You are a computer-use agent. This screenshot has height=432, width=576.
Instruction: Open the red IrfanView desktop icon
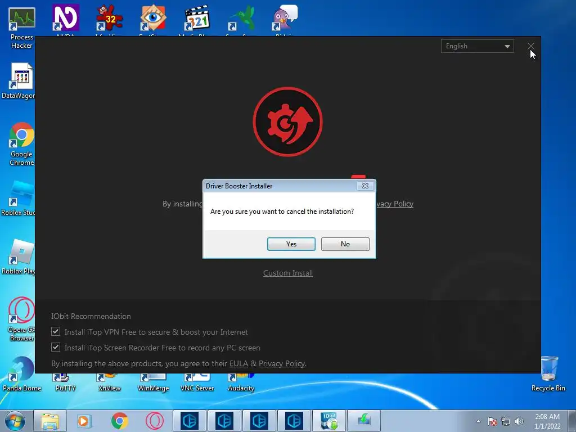[x=110, y=20]
